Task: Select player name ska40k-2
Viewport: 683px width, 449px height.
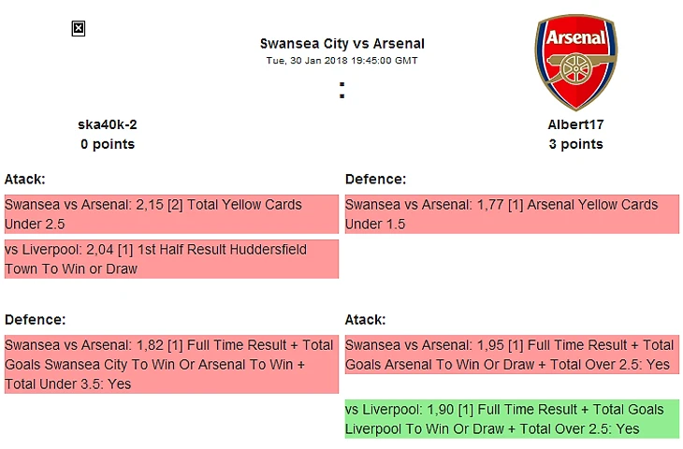Action: coord(108,124)
